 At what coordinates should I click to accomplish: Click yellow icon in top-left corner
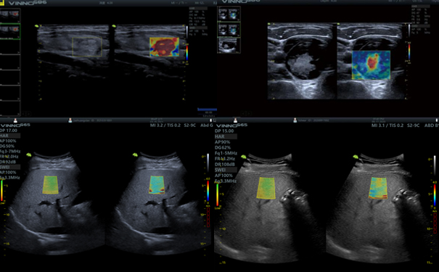point(2,3)
